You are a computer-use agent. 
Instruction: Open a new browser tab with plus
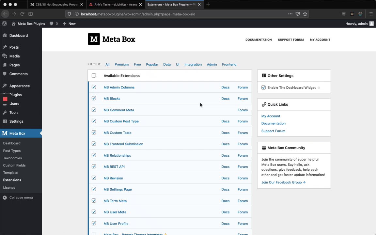tap(208, 5)
